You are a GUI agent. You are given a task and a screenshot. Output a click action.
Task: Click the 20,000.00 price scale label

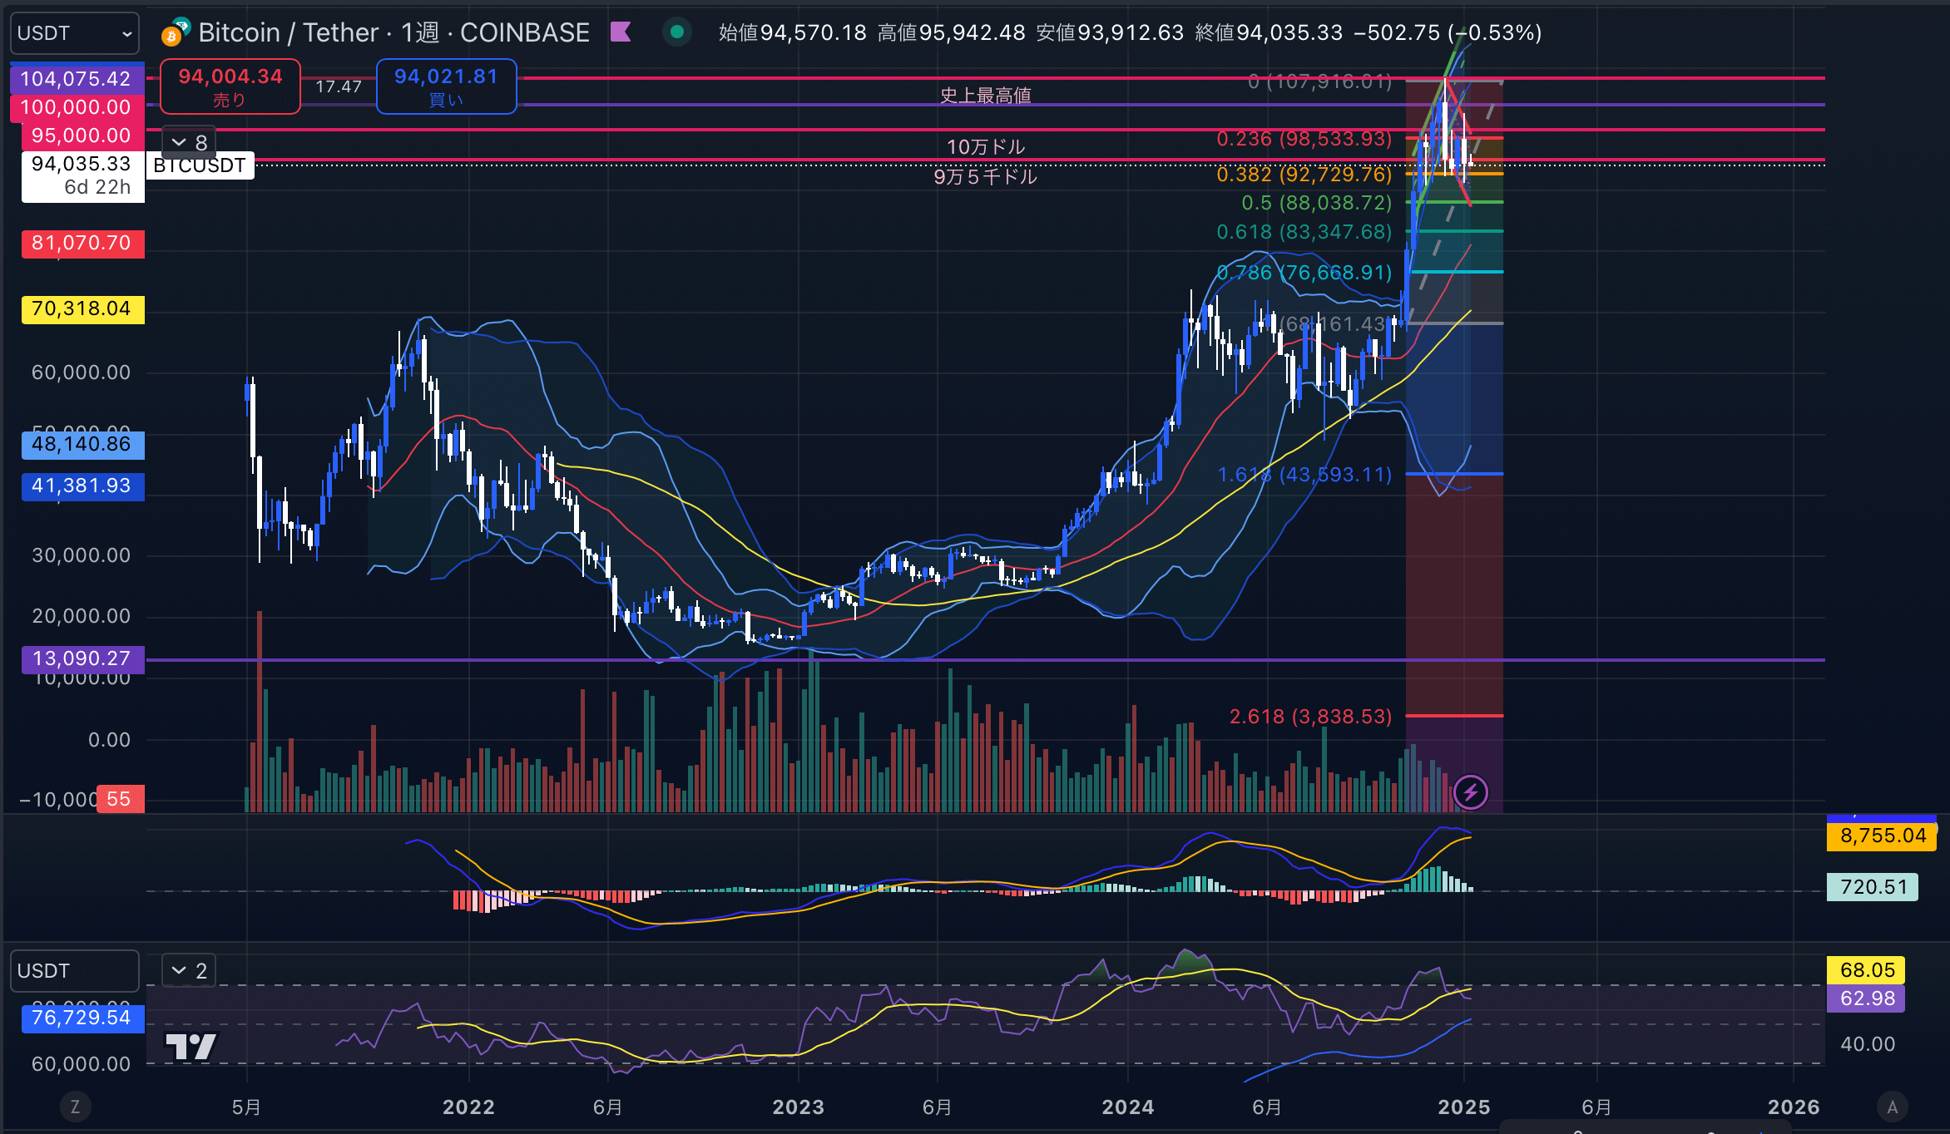[81, 616]
